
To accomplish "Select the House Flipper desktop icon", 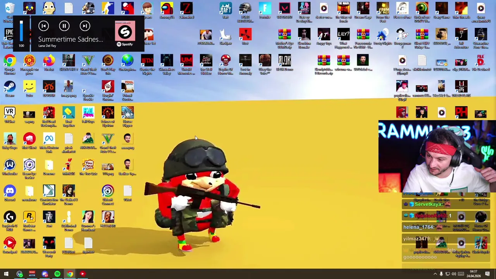I will point(127,116).
